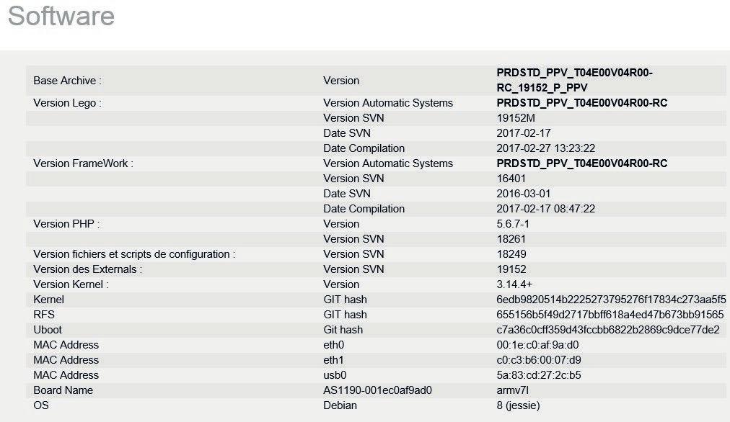Image resolution: width=730 pixels, height=422 pixels.
Task: Click the eth1 MAC address value
Action: (539, 360)
